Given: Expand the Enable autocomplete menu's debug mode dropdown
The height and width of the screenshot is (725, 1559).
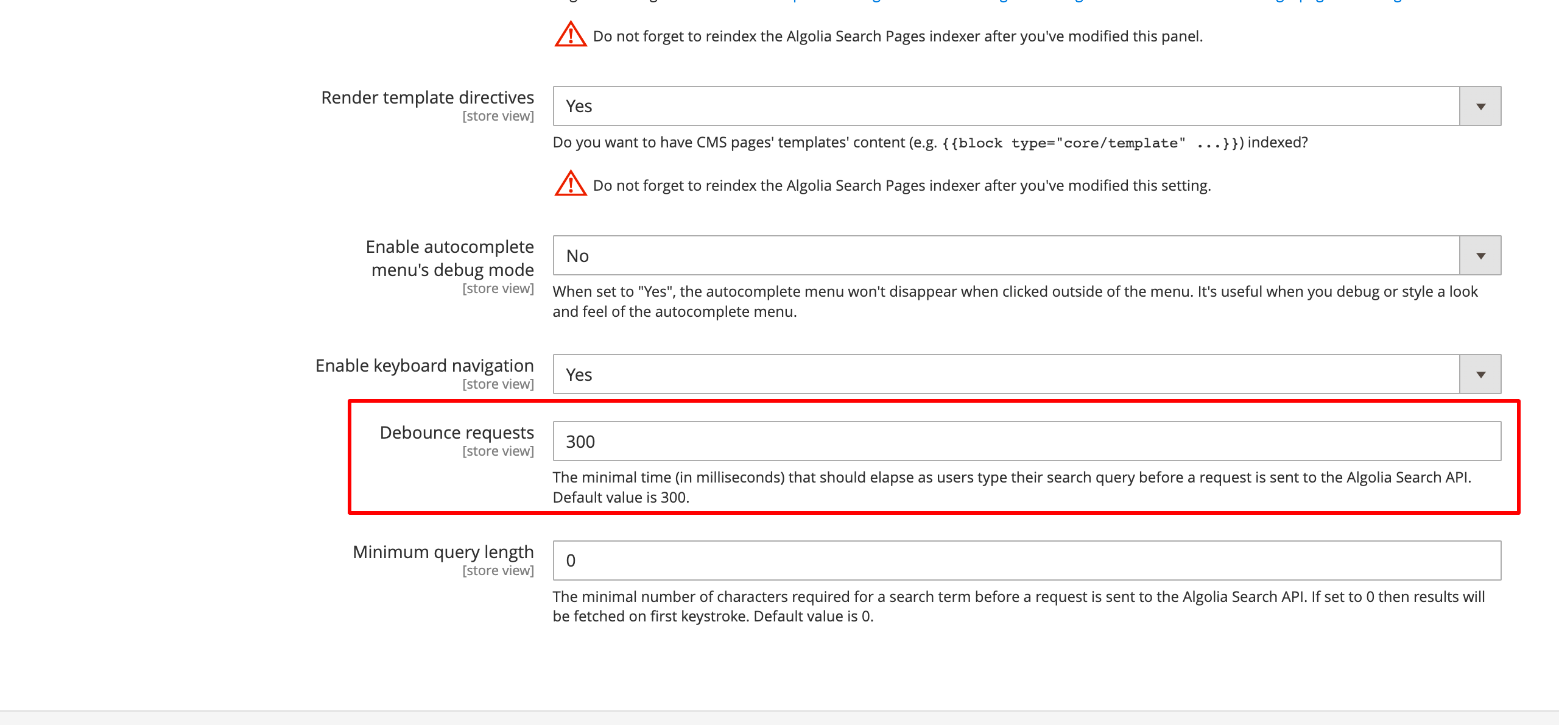Looking at the screenshot, I should [x=1482, y=256].
